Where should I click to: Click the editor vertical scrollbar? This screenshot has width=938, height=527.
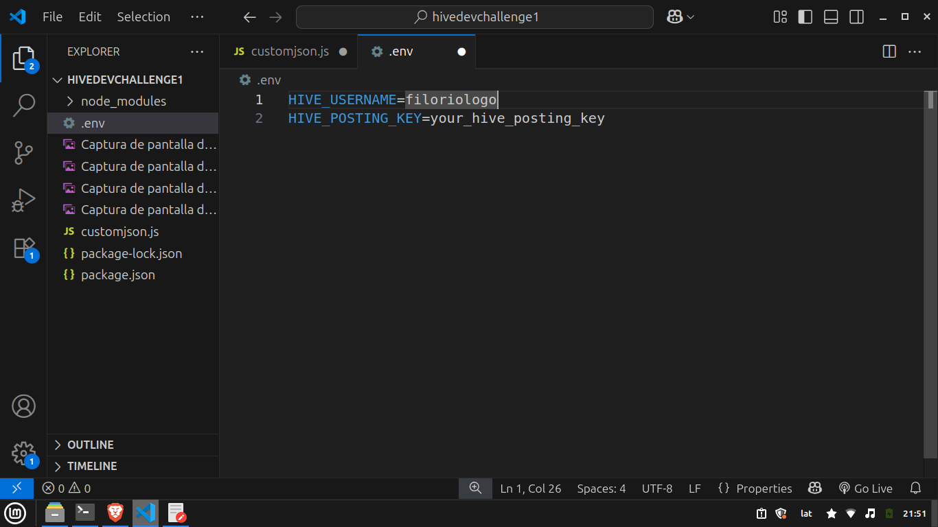tap(930, 274)
